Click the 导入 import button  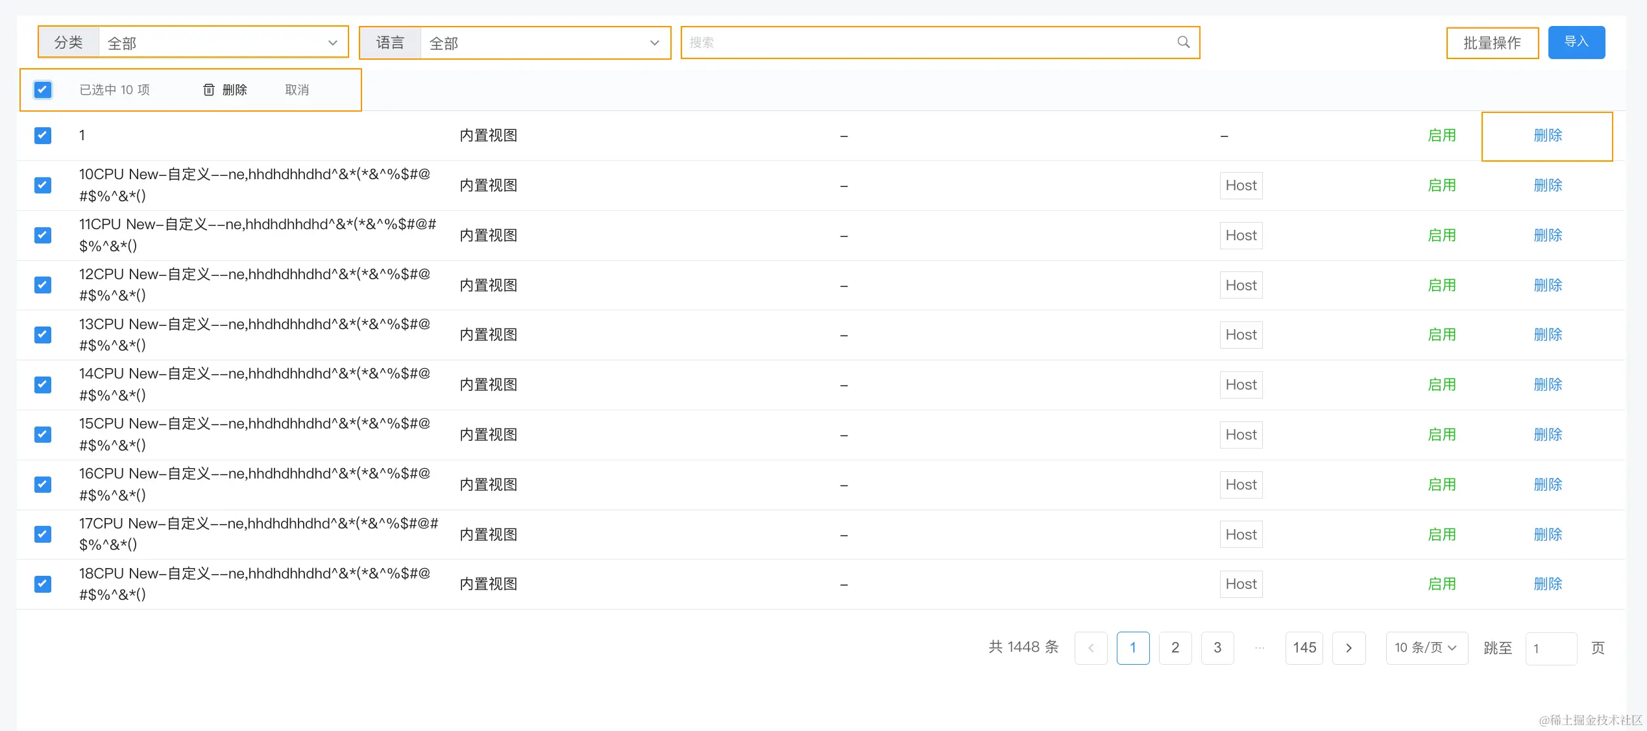tap(1576, 42)
